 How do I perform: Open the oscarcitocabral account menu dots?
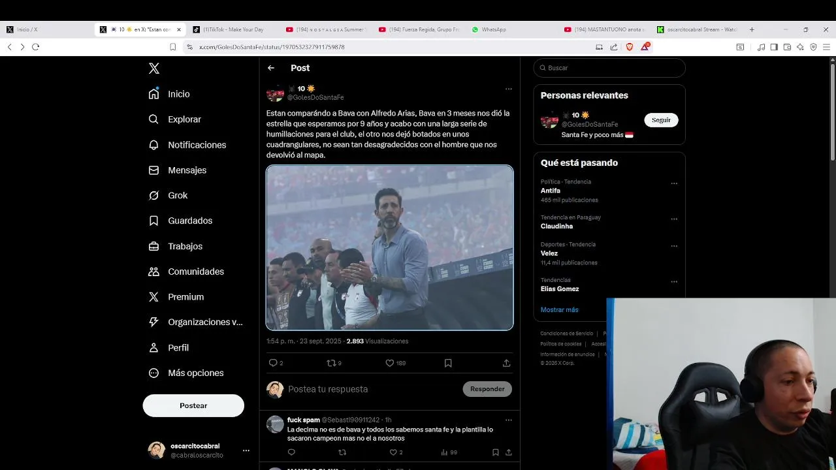[x=246, y=450]
